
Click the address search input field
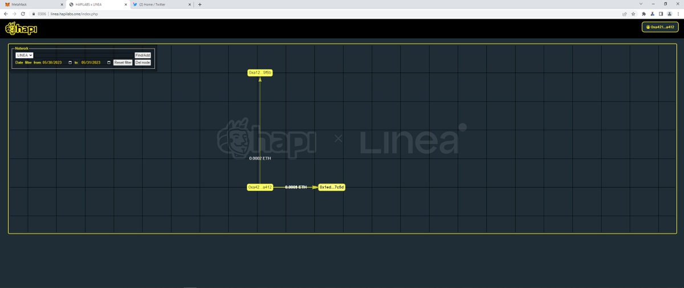[x=84, y=55]
